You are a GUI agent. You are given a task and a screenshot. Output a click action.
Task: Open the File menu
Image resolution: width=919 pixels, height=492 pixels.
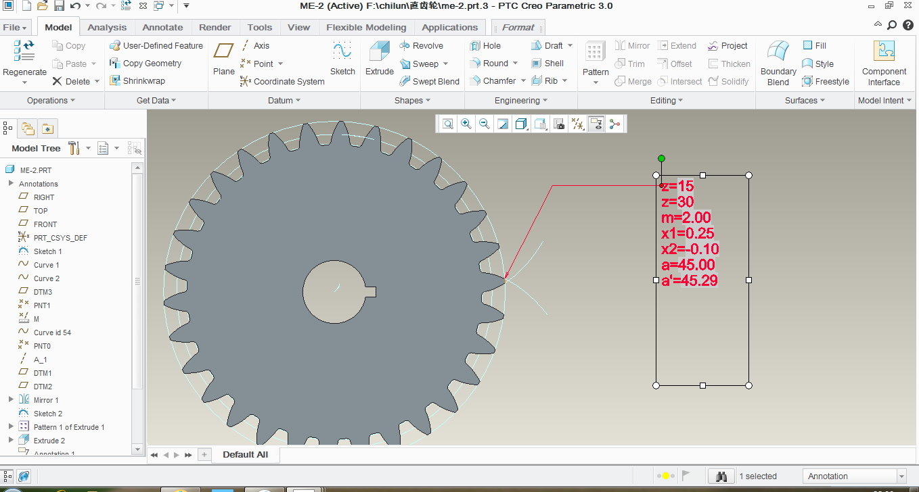[x=15, y=28]
